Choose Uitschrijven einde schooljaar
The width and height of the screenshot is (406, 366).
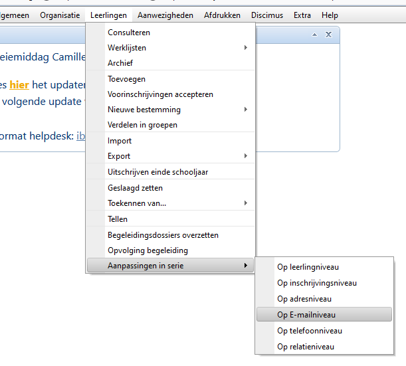[157, 172]
